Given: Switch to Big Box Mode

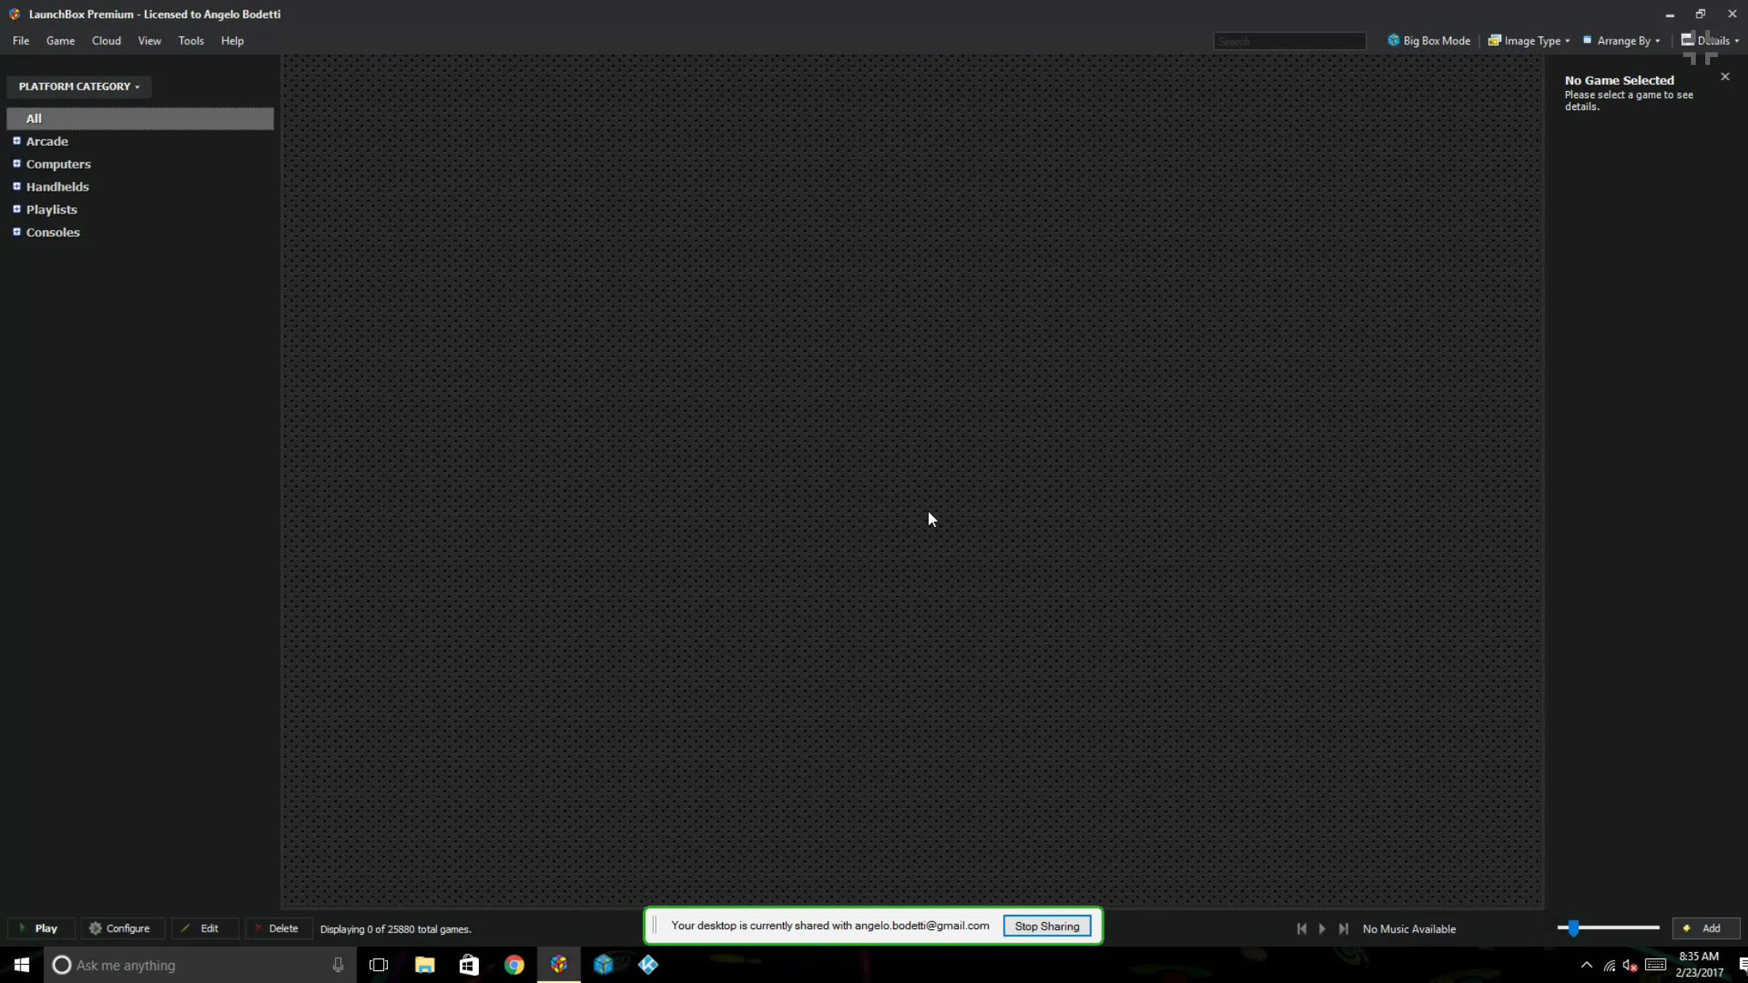Looking at the screenshot, I should [1428, 40].
